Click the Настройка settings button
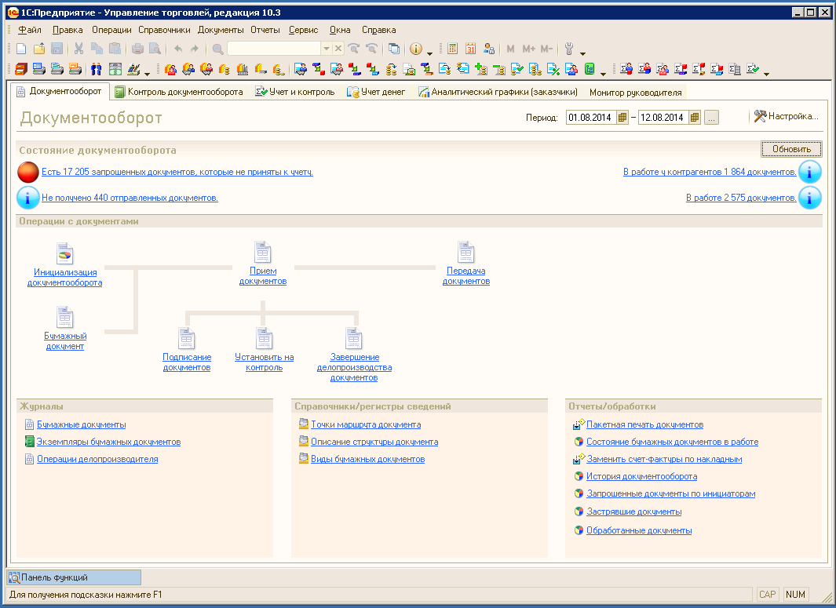836x608 pixels. [786, 116]
